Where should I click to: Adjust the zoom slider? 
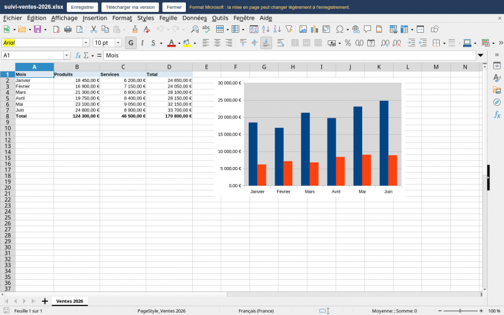pyautogui.click(x=461, y=311)
